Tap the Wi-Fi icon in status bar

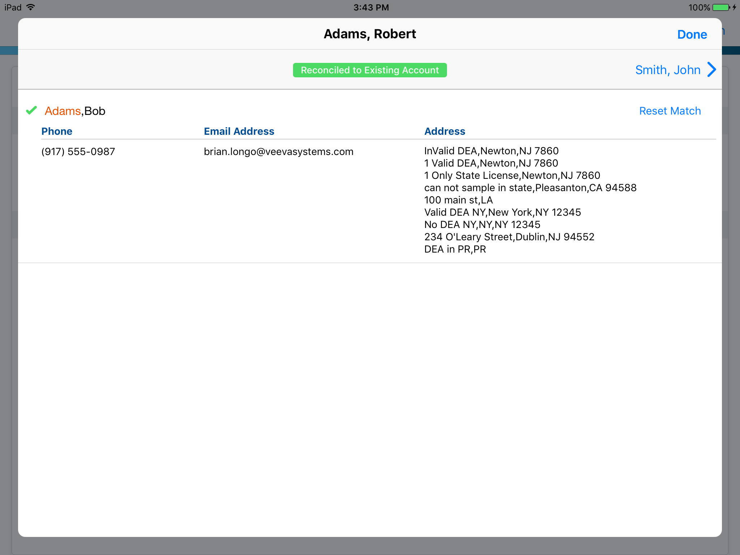(x=31, y=7)
